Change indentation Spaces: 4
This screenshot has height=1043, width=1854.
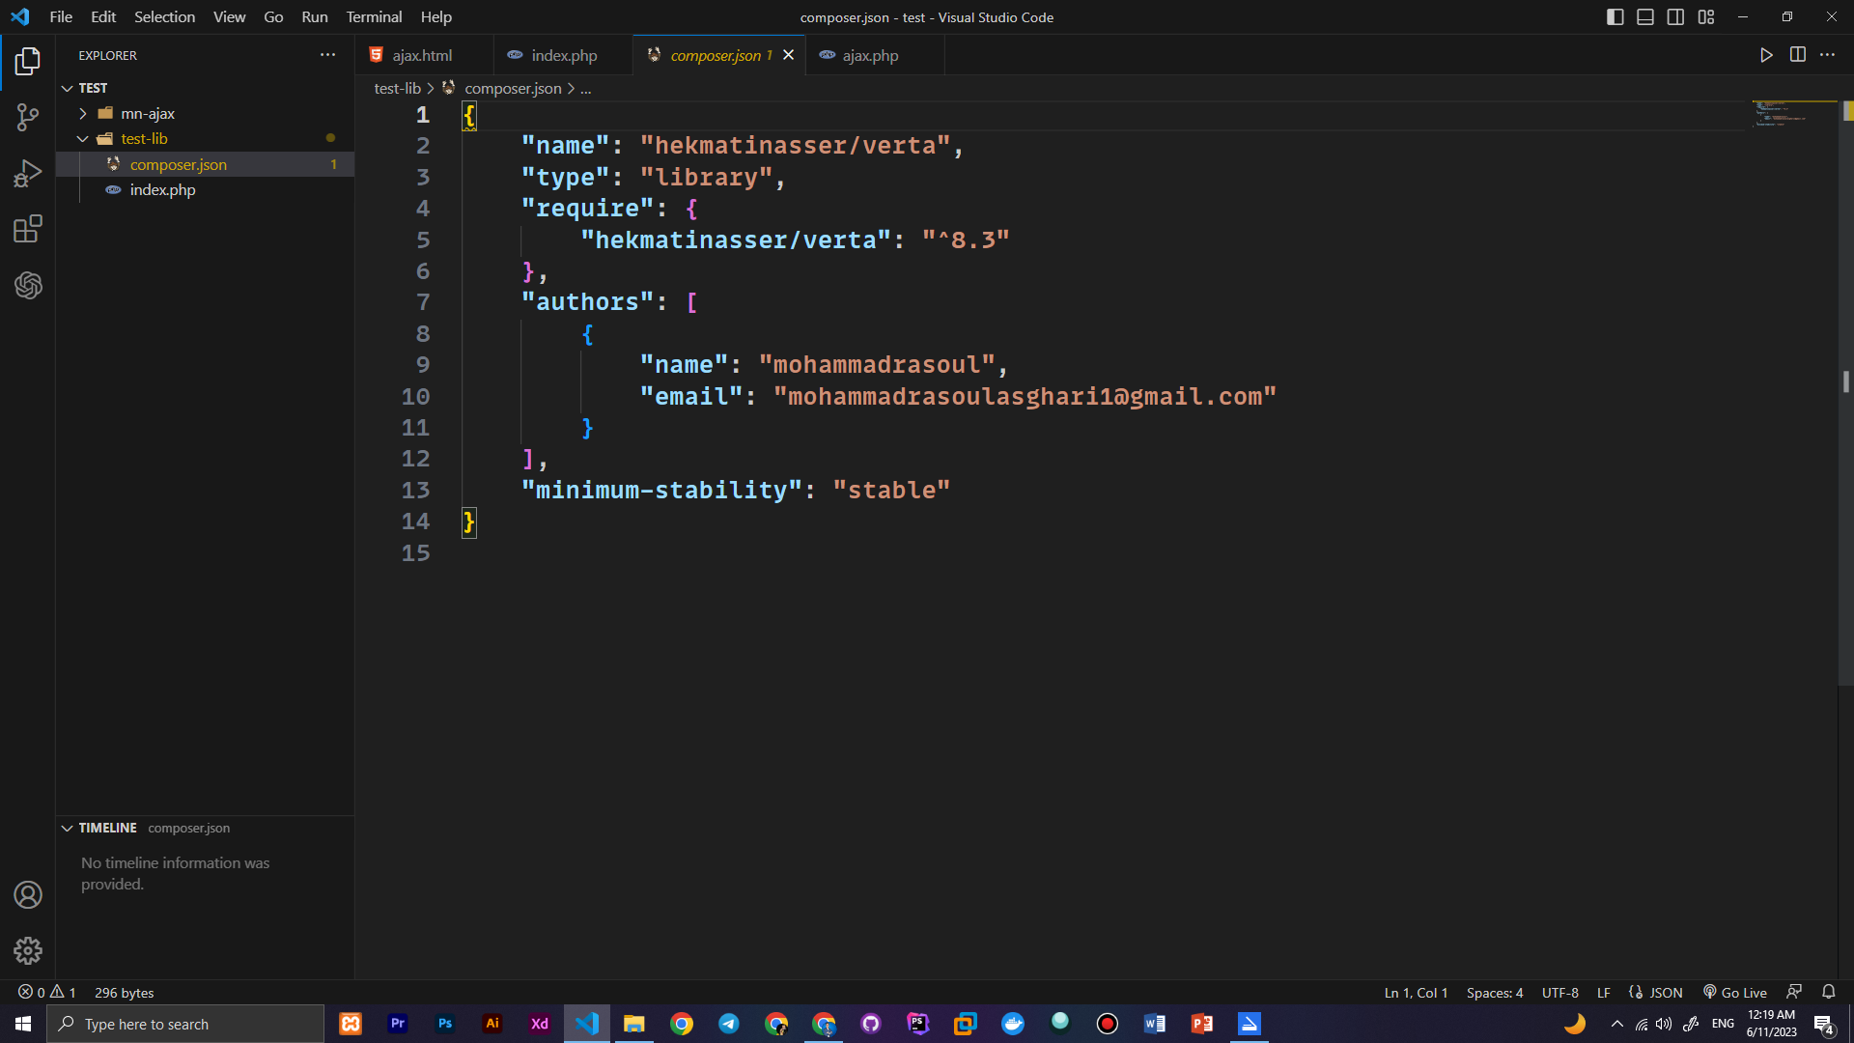pos(1494,993)
